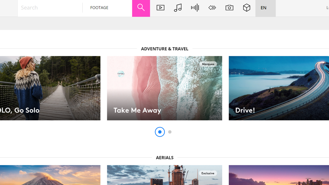The image size is (329, 185).
Task: Switch to the second carousel page dot
Action: [x=170, y=132]
